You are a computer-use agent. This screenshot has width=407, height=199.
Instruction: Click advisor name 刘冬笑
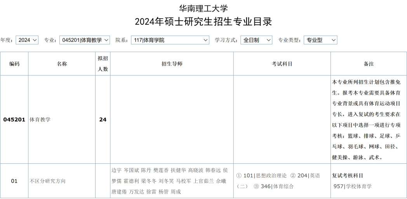point(166,181)
